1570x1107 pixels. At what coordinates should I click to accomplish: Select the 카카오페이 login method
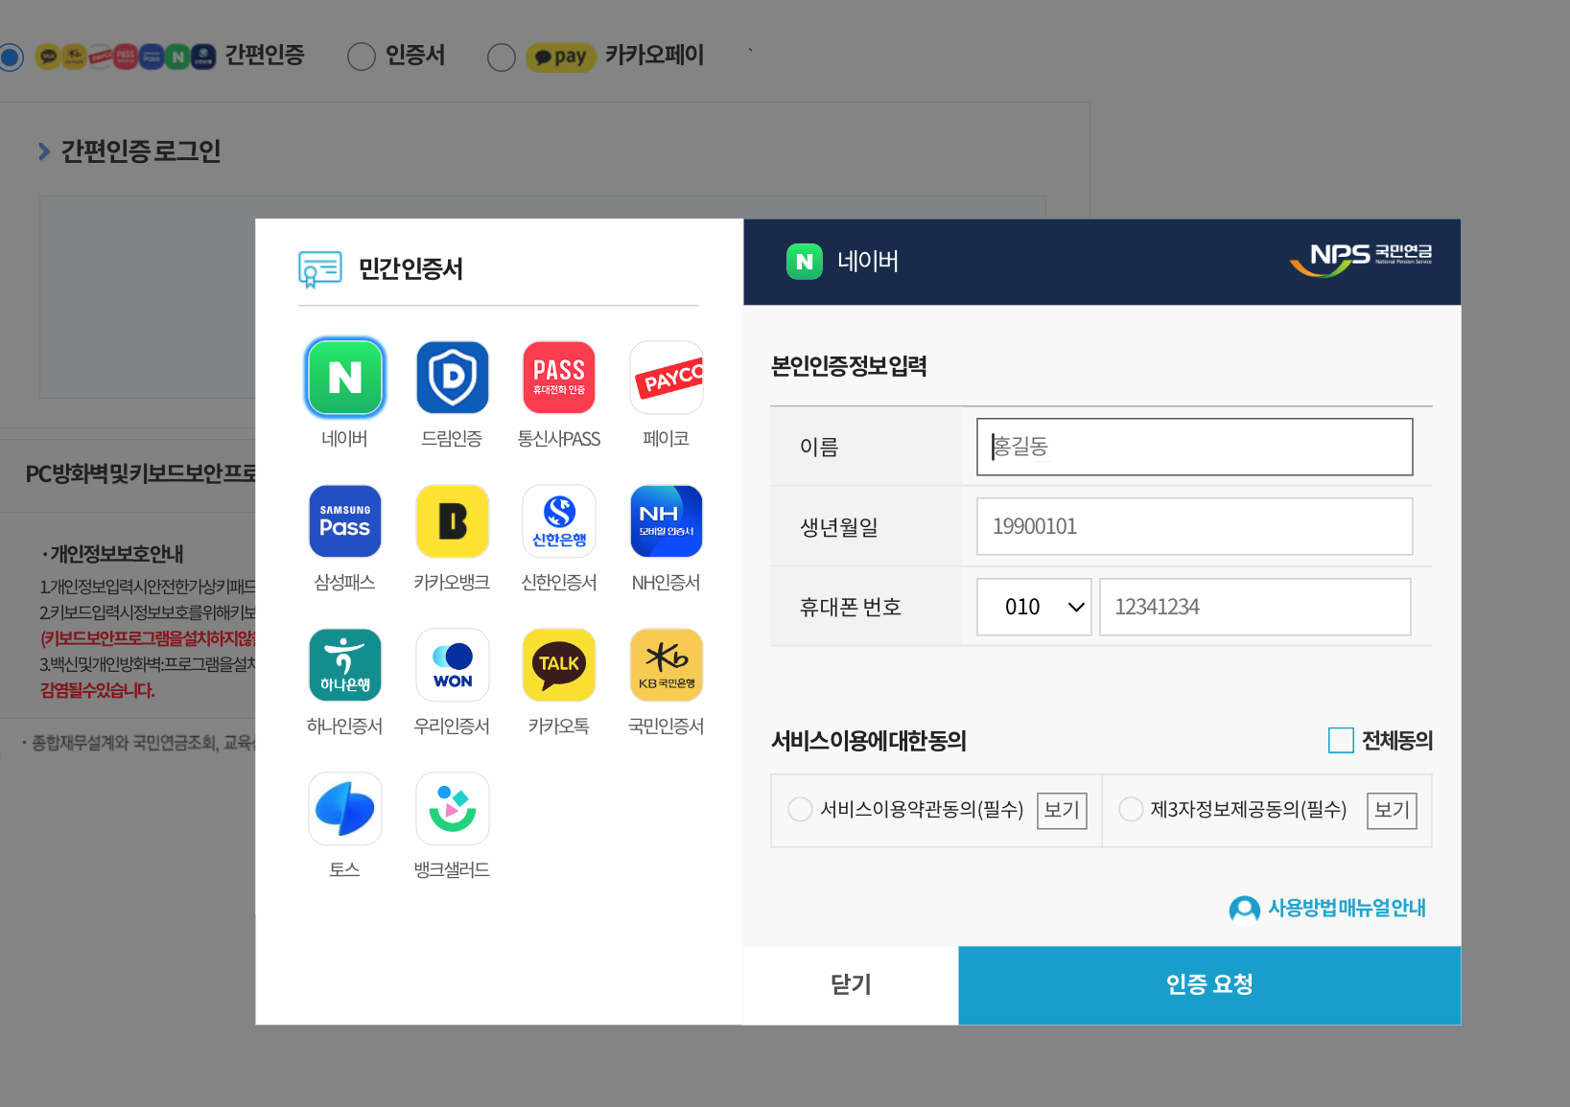(502, 57)
